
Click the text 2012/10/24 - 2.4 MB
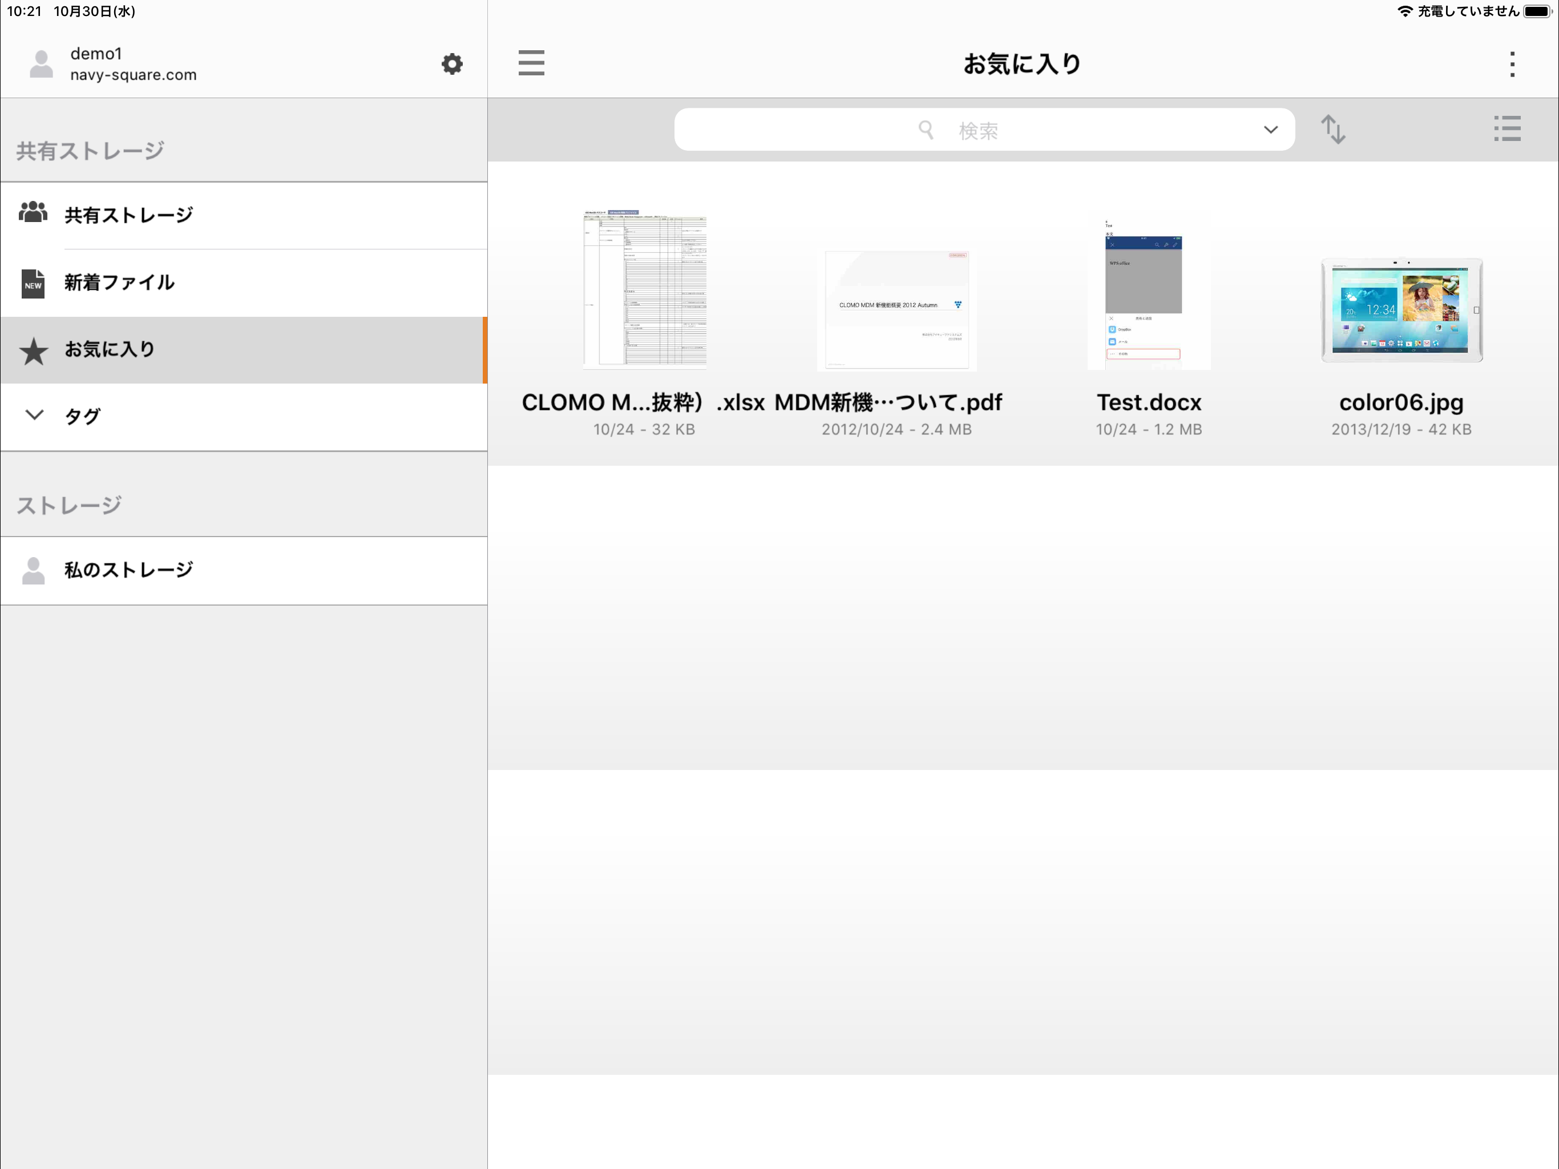point(896,429)
